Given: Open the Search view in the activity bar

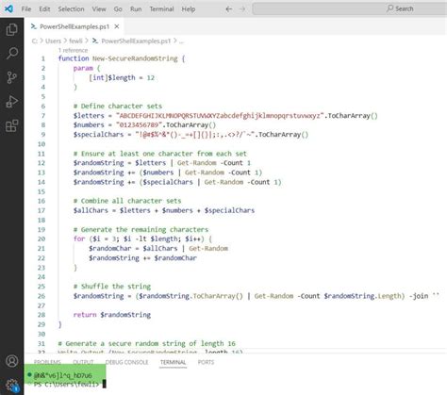Looking at the screenshot, I should tap(12, 53).
